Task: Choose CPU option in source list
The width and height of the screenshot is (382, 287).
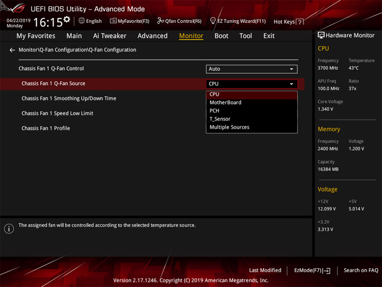Action: coord(251,95)
